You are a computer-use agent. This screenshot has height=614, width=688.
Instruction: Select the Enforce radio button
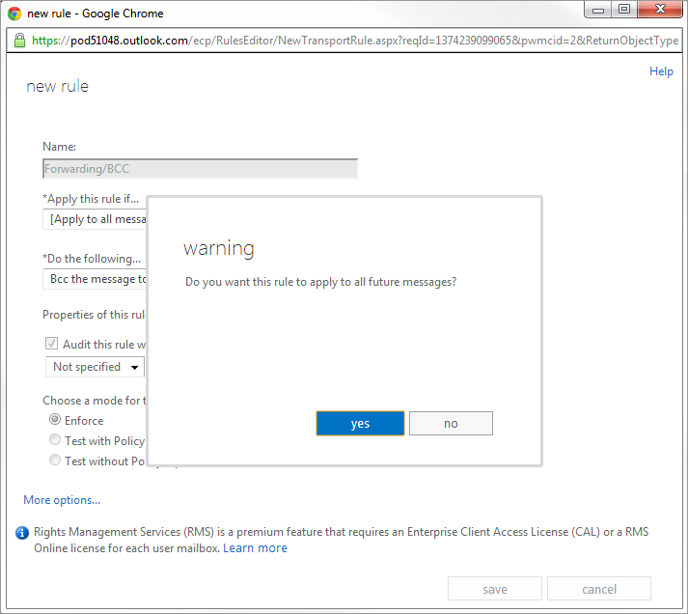click(55, 420)
